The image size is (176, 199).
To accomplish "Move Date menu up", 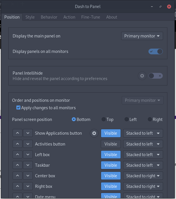I will (x=18, y=196).
